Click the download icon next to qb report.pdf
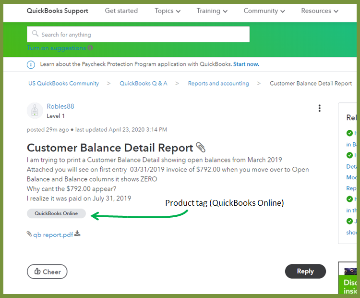The width and height of the screenshot is (360, 298). point(77,234)
